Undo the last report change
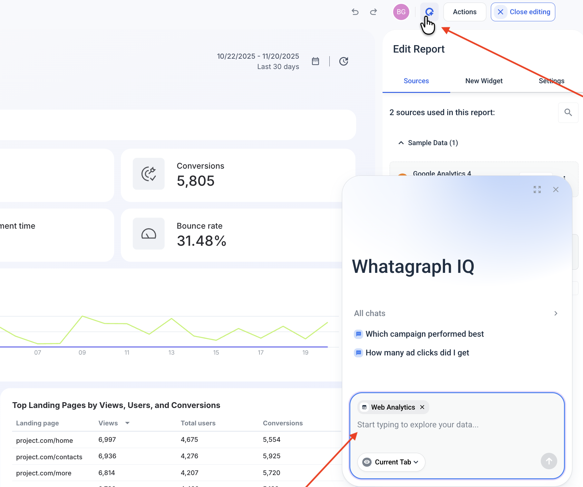 tap(355, 12)
